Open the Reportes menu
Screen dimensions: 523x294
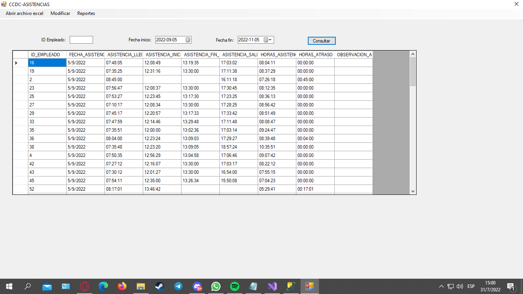tap(86, 13)
